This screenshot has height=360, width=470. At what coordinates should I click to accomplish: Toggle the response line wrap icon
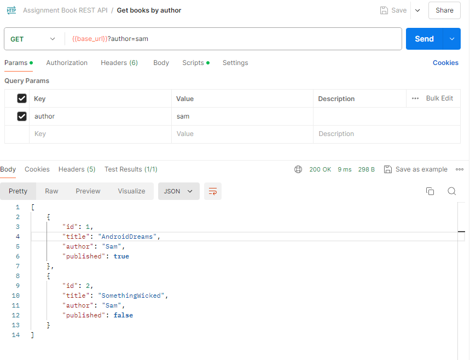pyautogui.click(x=213, y=191)
